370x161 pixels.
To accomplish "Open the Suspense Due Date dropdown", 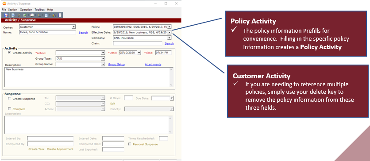I will coord(172,98).
